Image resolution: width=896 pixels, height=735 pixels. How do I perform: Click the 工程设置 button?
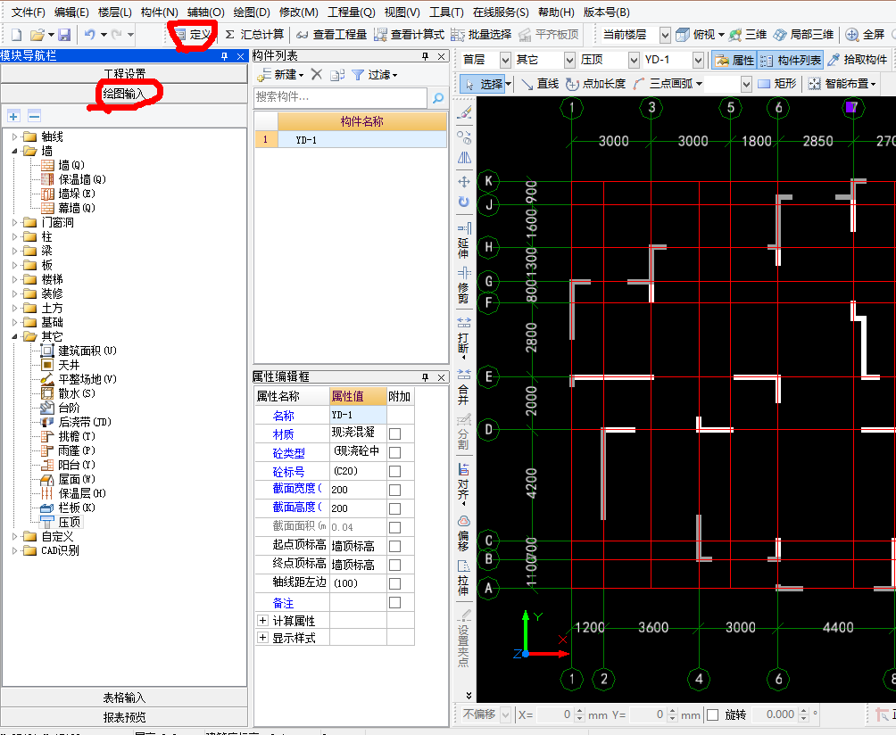(x=125, y=74)
